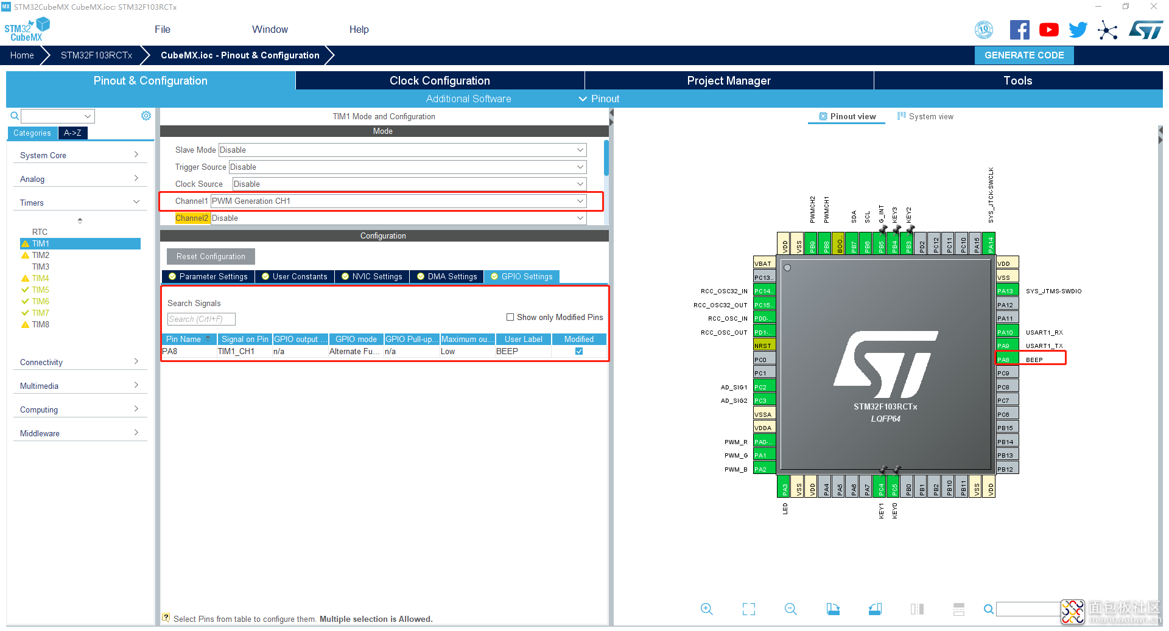Viewport: 1169px width, 631px height.
Task: Select the PA13 pin on the chip
Action: [1007, 291]
